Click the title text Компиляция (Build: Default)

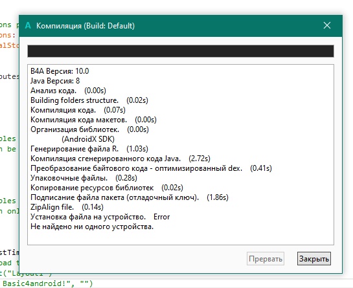click(x=85, y=26)
